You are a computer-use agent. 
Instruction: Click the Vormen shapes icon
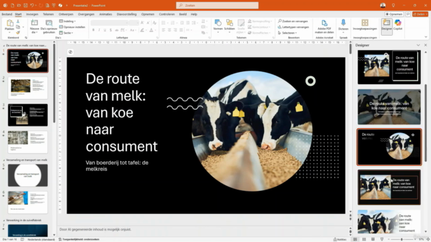click(218, 23)
